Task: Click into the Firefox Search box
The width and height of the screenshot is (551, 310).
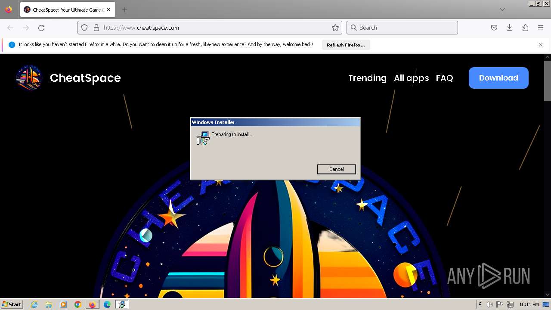Action: pyautogui.click(x=402, y=28)
